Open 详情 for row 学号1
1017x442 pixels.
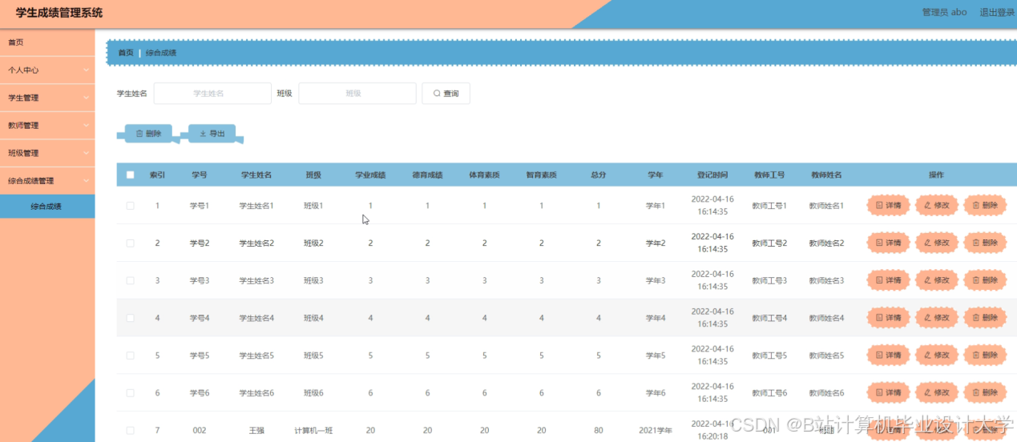[888, 206]
